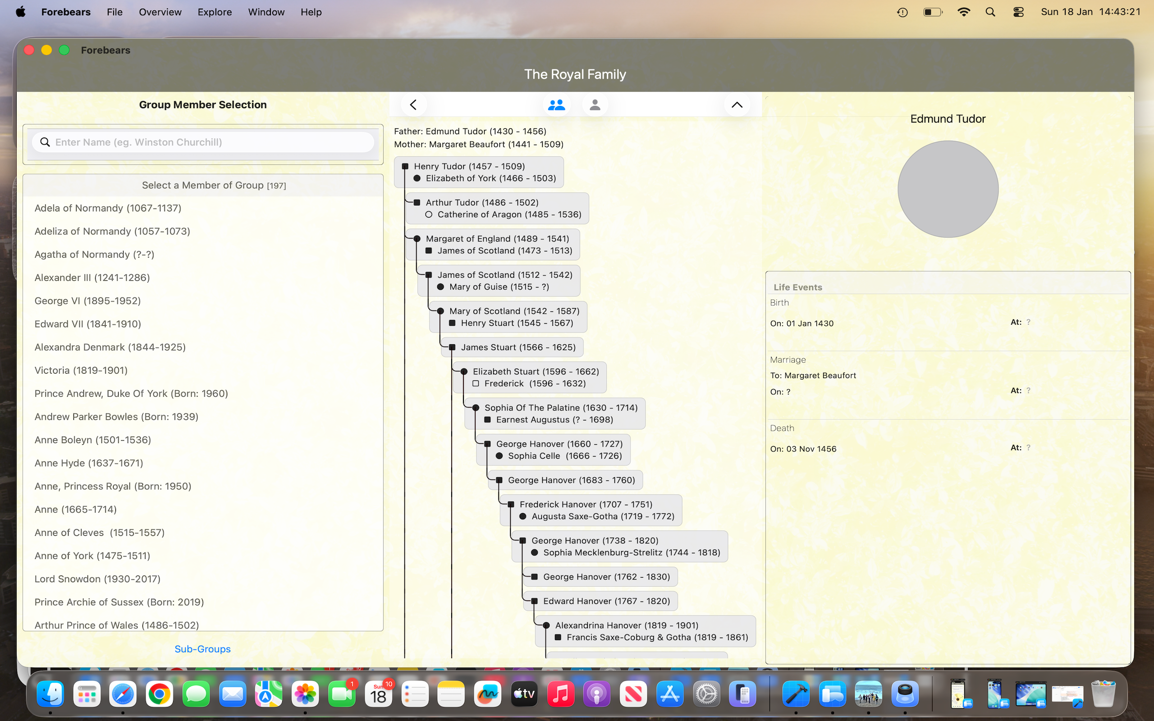Collapse the tree with the up chevron

737,105
